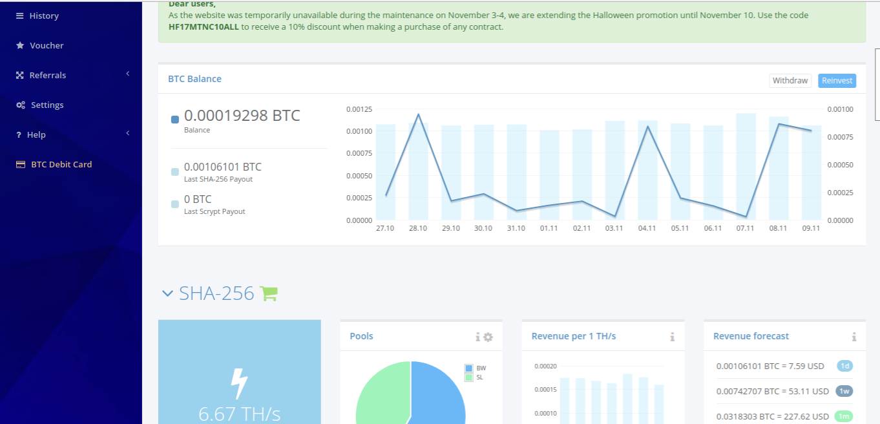
Task: Click the 28.10 peak on balance chart
Action: pyautogui.click(x=419, y=115)
